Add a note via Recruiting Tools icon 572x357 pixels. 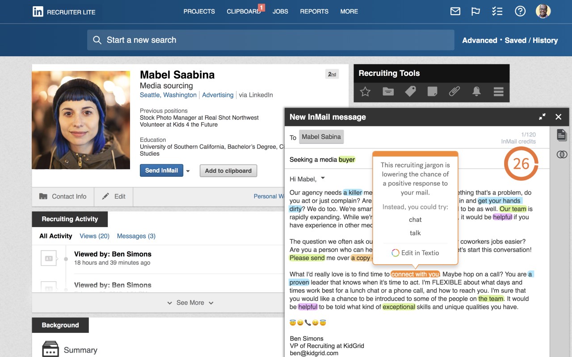[432, 92]
